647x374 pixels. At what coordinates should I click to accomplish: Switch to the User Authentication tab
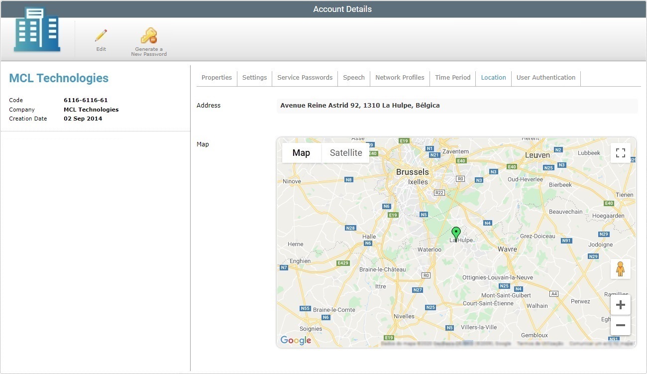(x=545, y=78)
